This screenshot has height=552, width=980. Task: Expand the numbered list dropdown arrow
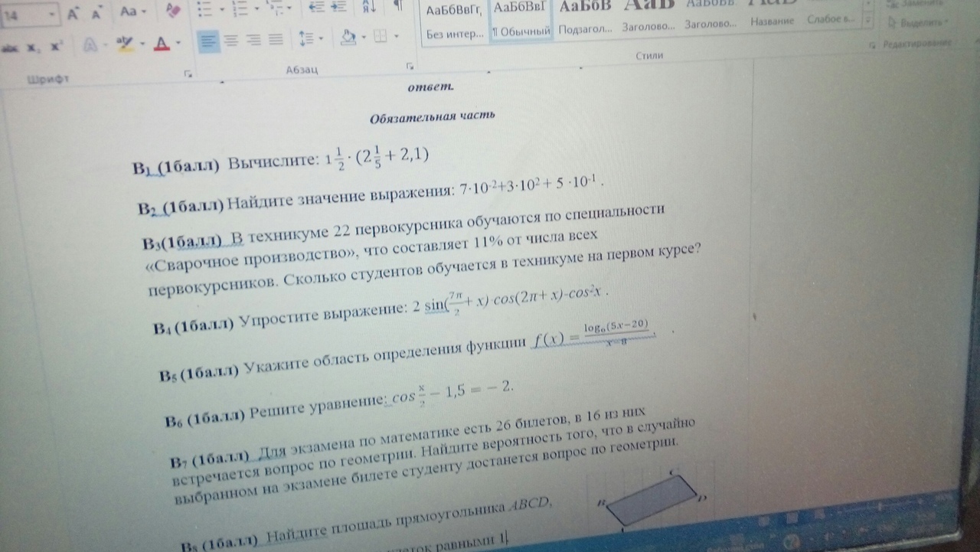(256, 10)
